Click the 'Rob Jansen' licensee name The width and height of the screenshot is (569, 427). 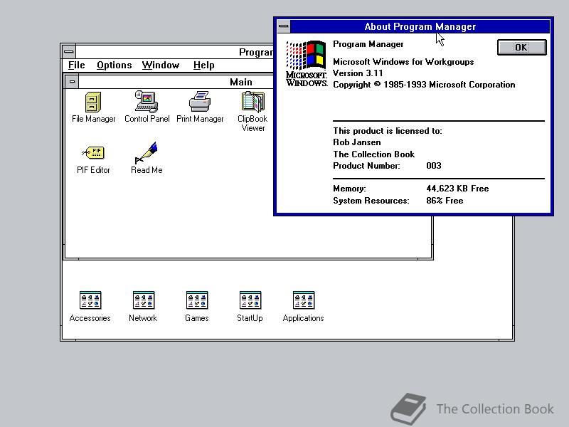point(357,142)
